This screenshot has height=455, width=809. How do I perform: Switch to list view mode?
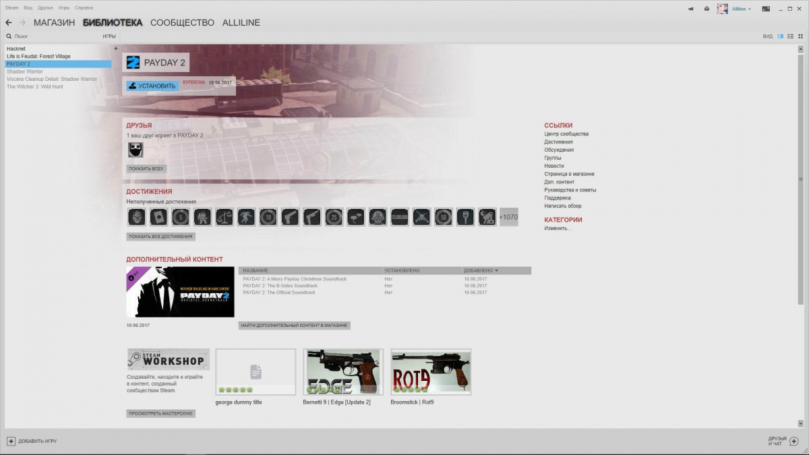pos(790,36)
